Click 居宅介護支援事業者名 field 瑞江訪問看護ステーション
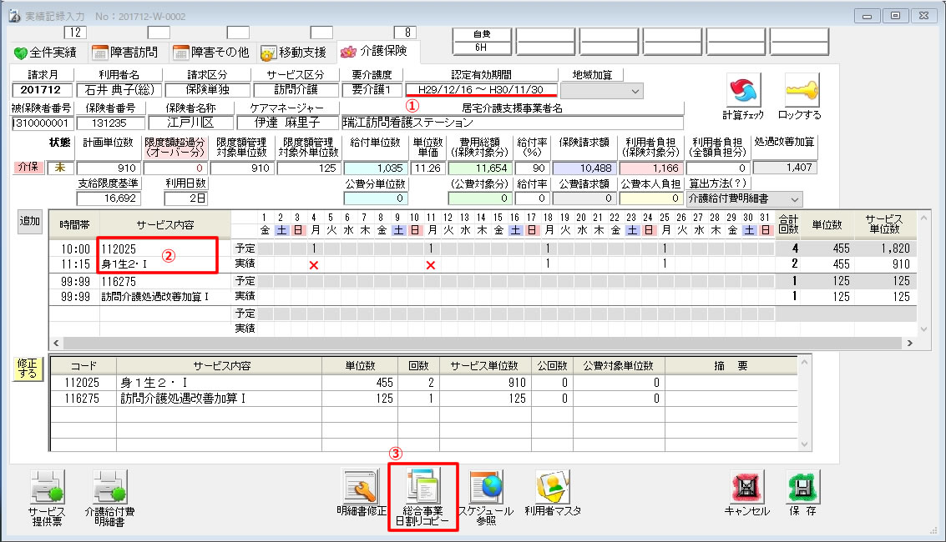946x542 pixels. pos(512,123)
